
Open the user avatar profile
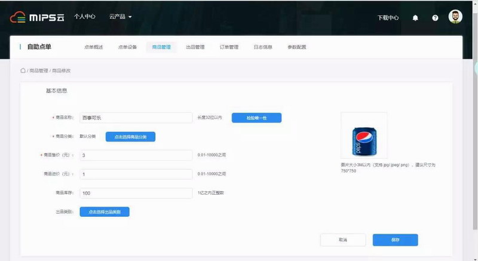click(x=455, y=17)
